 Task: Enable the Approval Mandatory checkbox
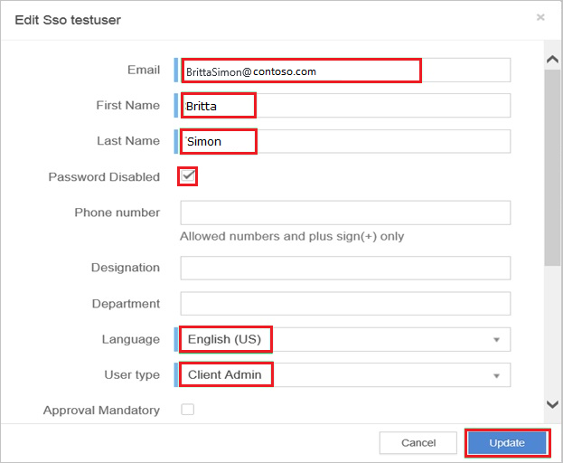pyautogui.click(x=187, y=410)
